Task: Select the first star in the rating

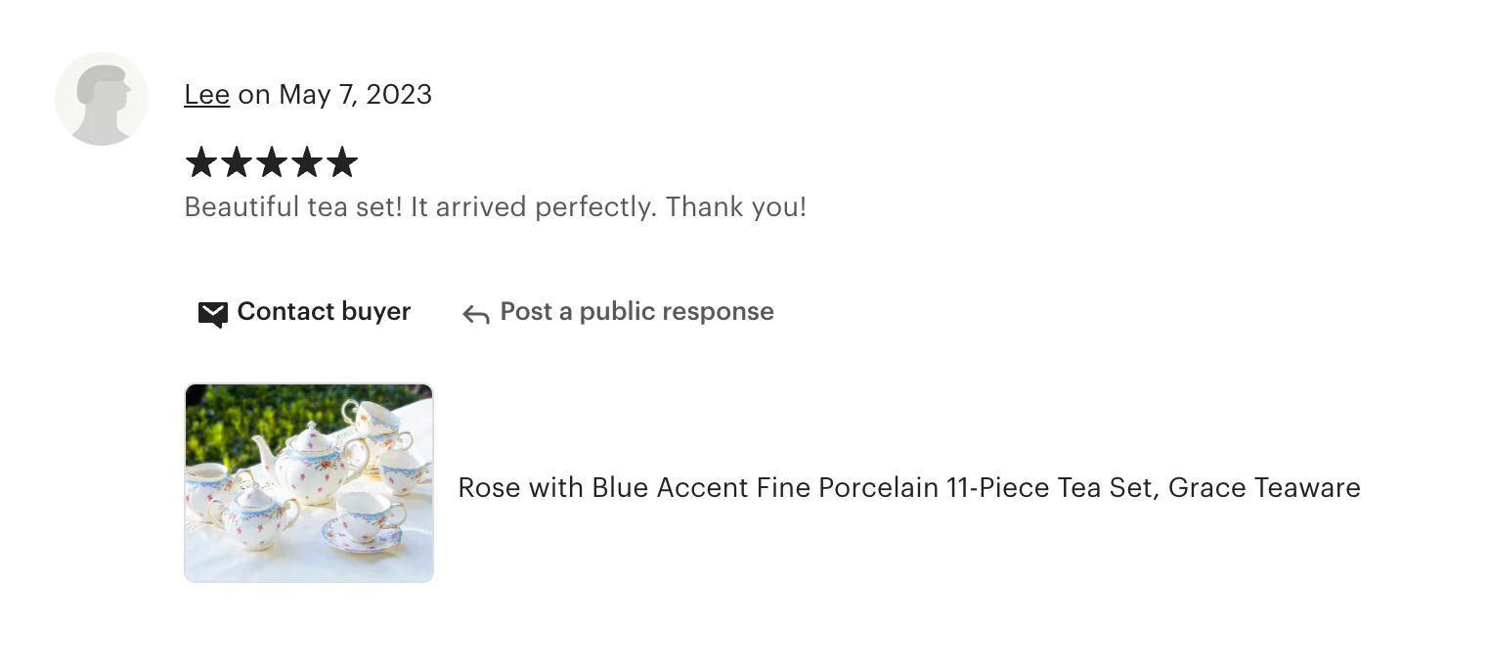Action: tap(201, 162)
